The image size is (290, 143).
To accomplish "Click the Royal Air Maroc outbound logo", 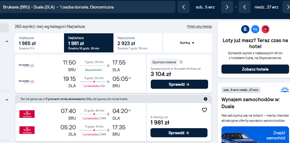I will pos(27,114).
